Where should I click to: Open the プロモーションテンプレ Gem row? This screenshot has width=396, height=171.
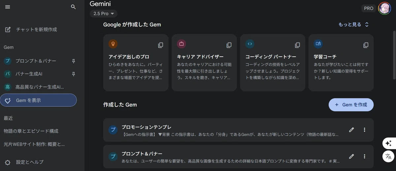[x=238, y=130]
